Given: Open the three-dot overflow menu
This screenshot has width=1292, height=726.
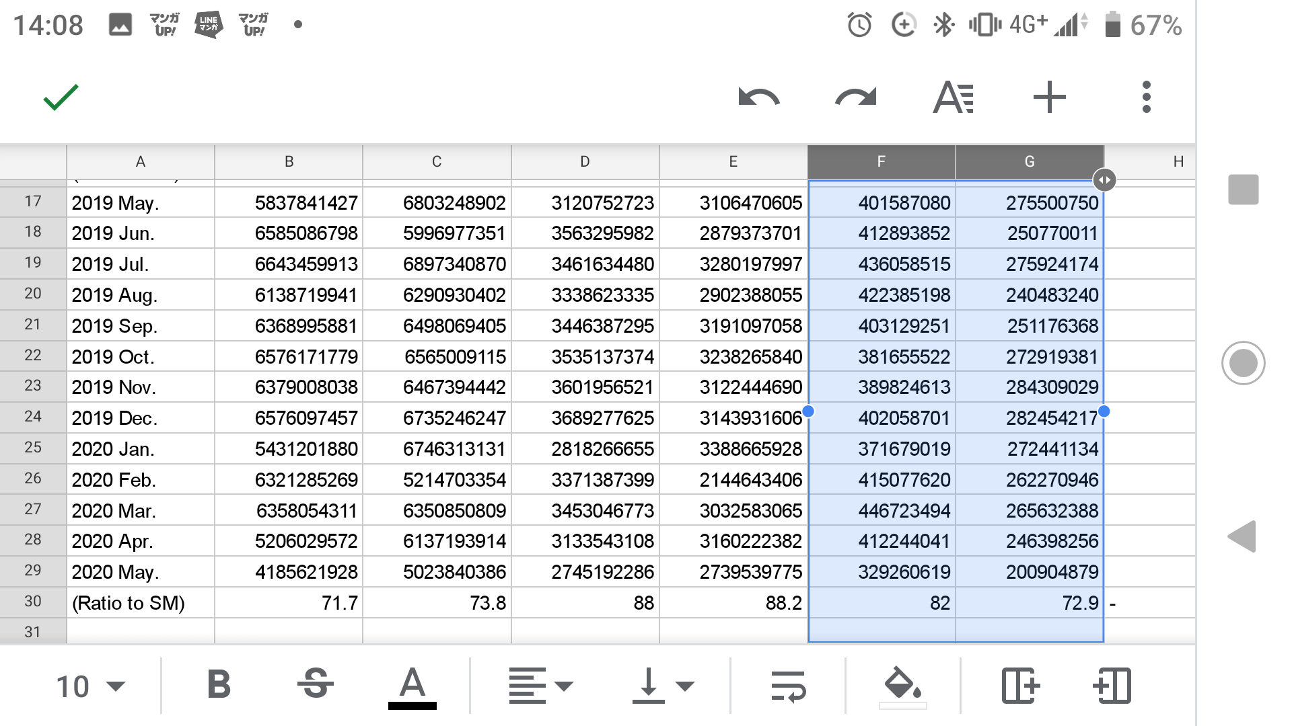Looking at the screenshot, I should click(x=1146, y=97).
